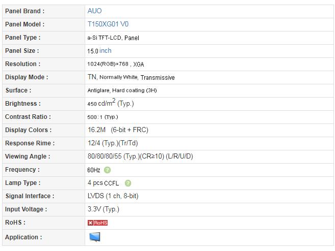Select the 80/80/80/55 viewing angle value
The width and height of the screenshot is (335, 251).
(140, 156)
